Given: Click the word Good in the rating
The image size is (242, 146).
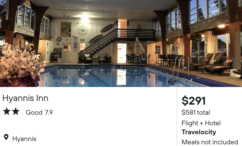Looking at the screenshot, I should click(34, 112).
